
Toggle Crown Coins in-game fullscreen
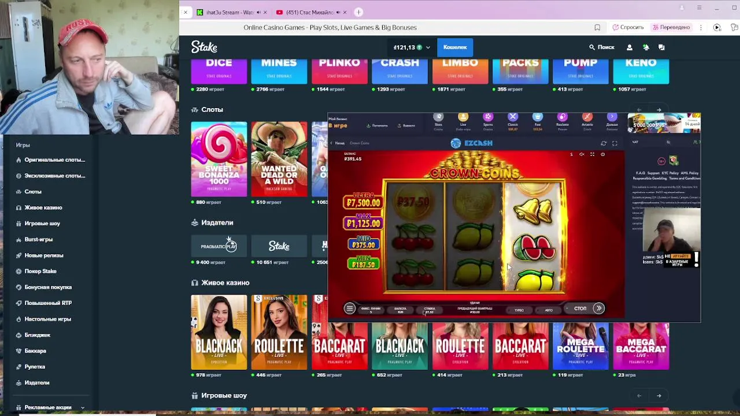pyautogui.click(x=592, y=154)
